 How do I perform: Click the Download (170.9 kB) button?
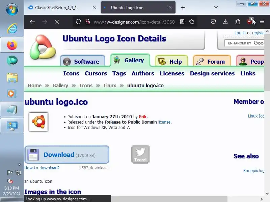tap(67, 155)
